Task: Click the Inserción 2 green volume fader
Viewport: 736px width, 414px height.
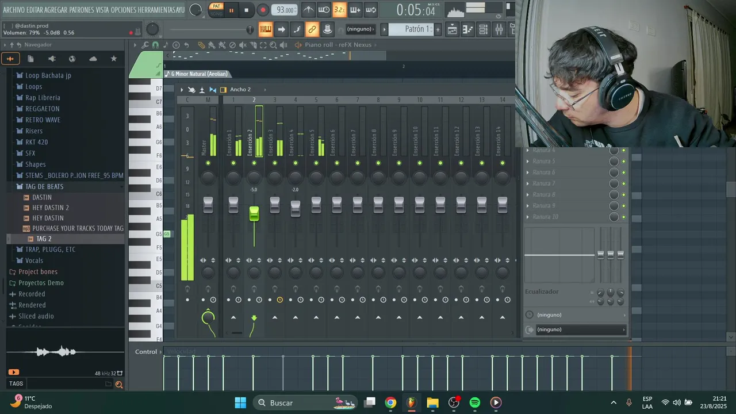Action: coord(254,214)
